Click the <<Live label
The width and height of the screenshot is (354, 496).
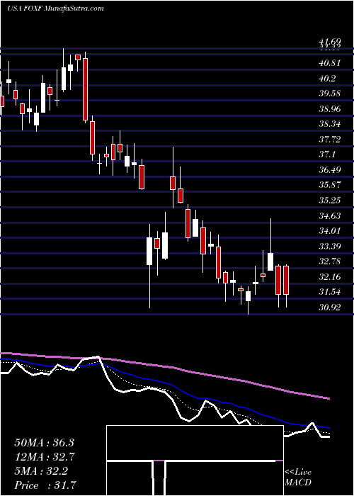click(x=298, y=473)
